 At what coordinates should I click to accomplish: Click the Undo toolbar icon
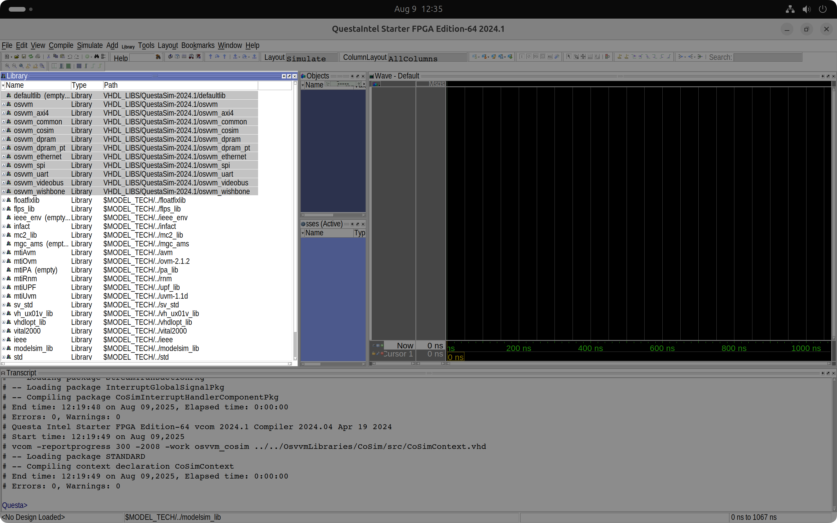[69, 56]
